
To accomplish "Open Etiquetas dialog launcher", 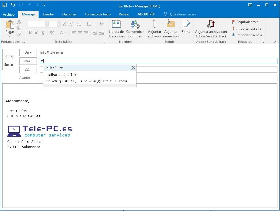I will tap(263, 42).
